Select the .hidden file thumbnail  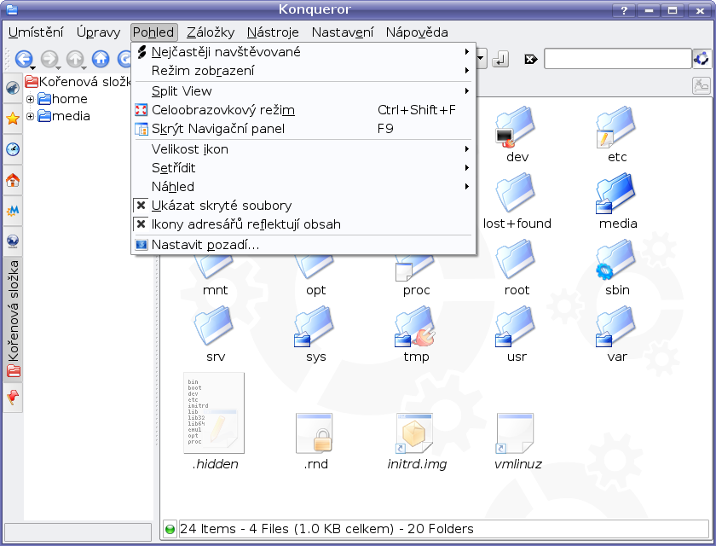(x=214, y=414)
